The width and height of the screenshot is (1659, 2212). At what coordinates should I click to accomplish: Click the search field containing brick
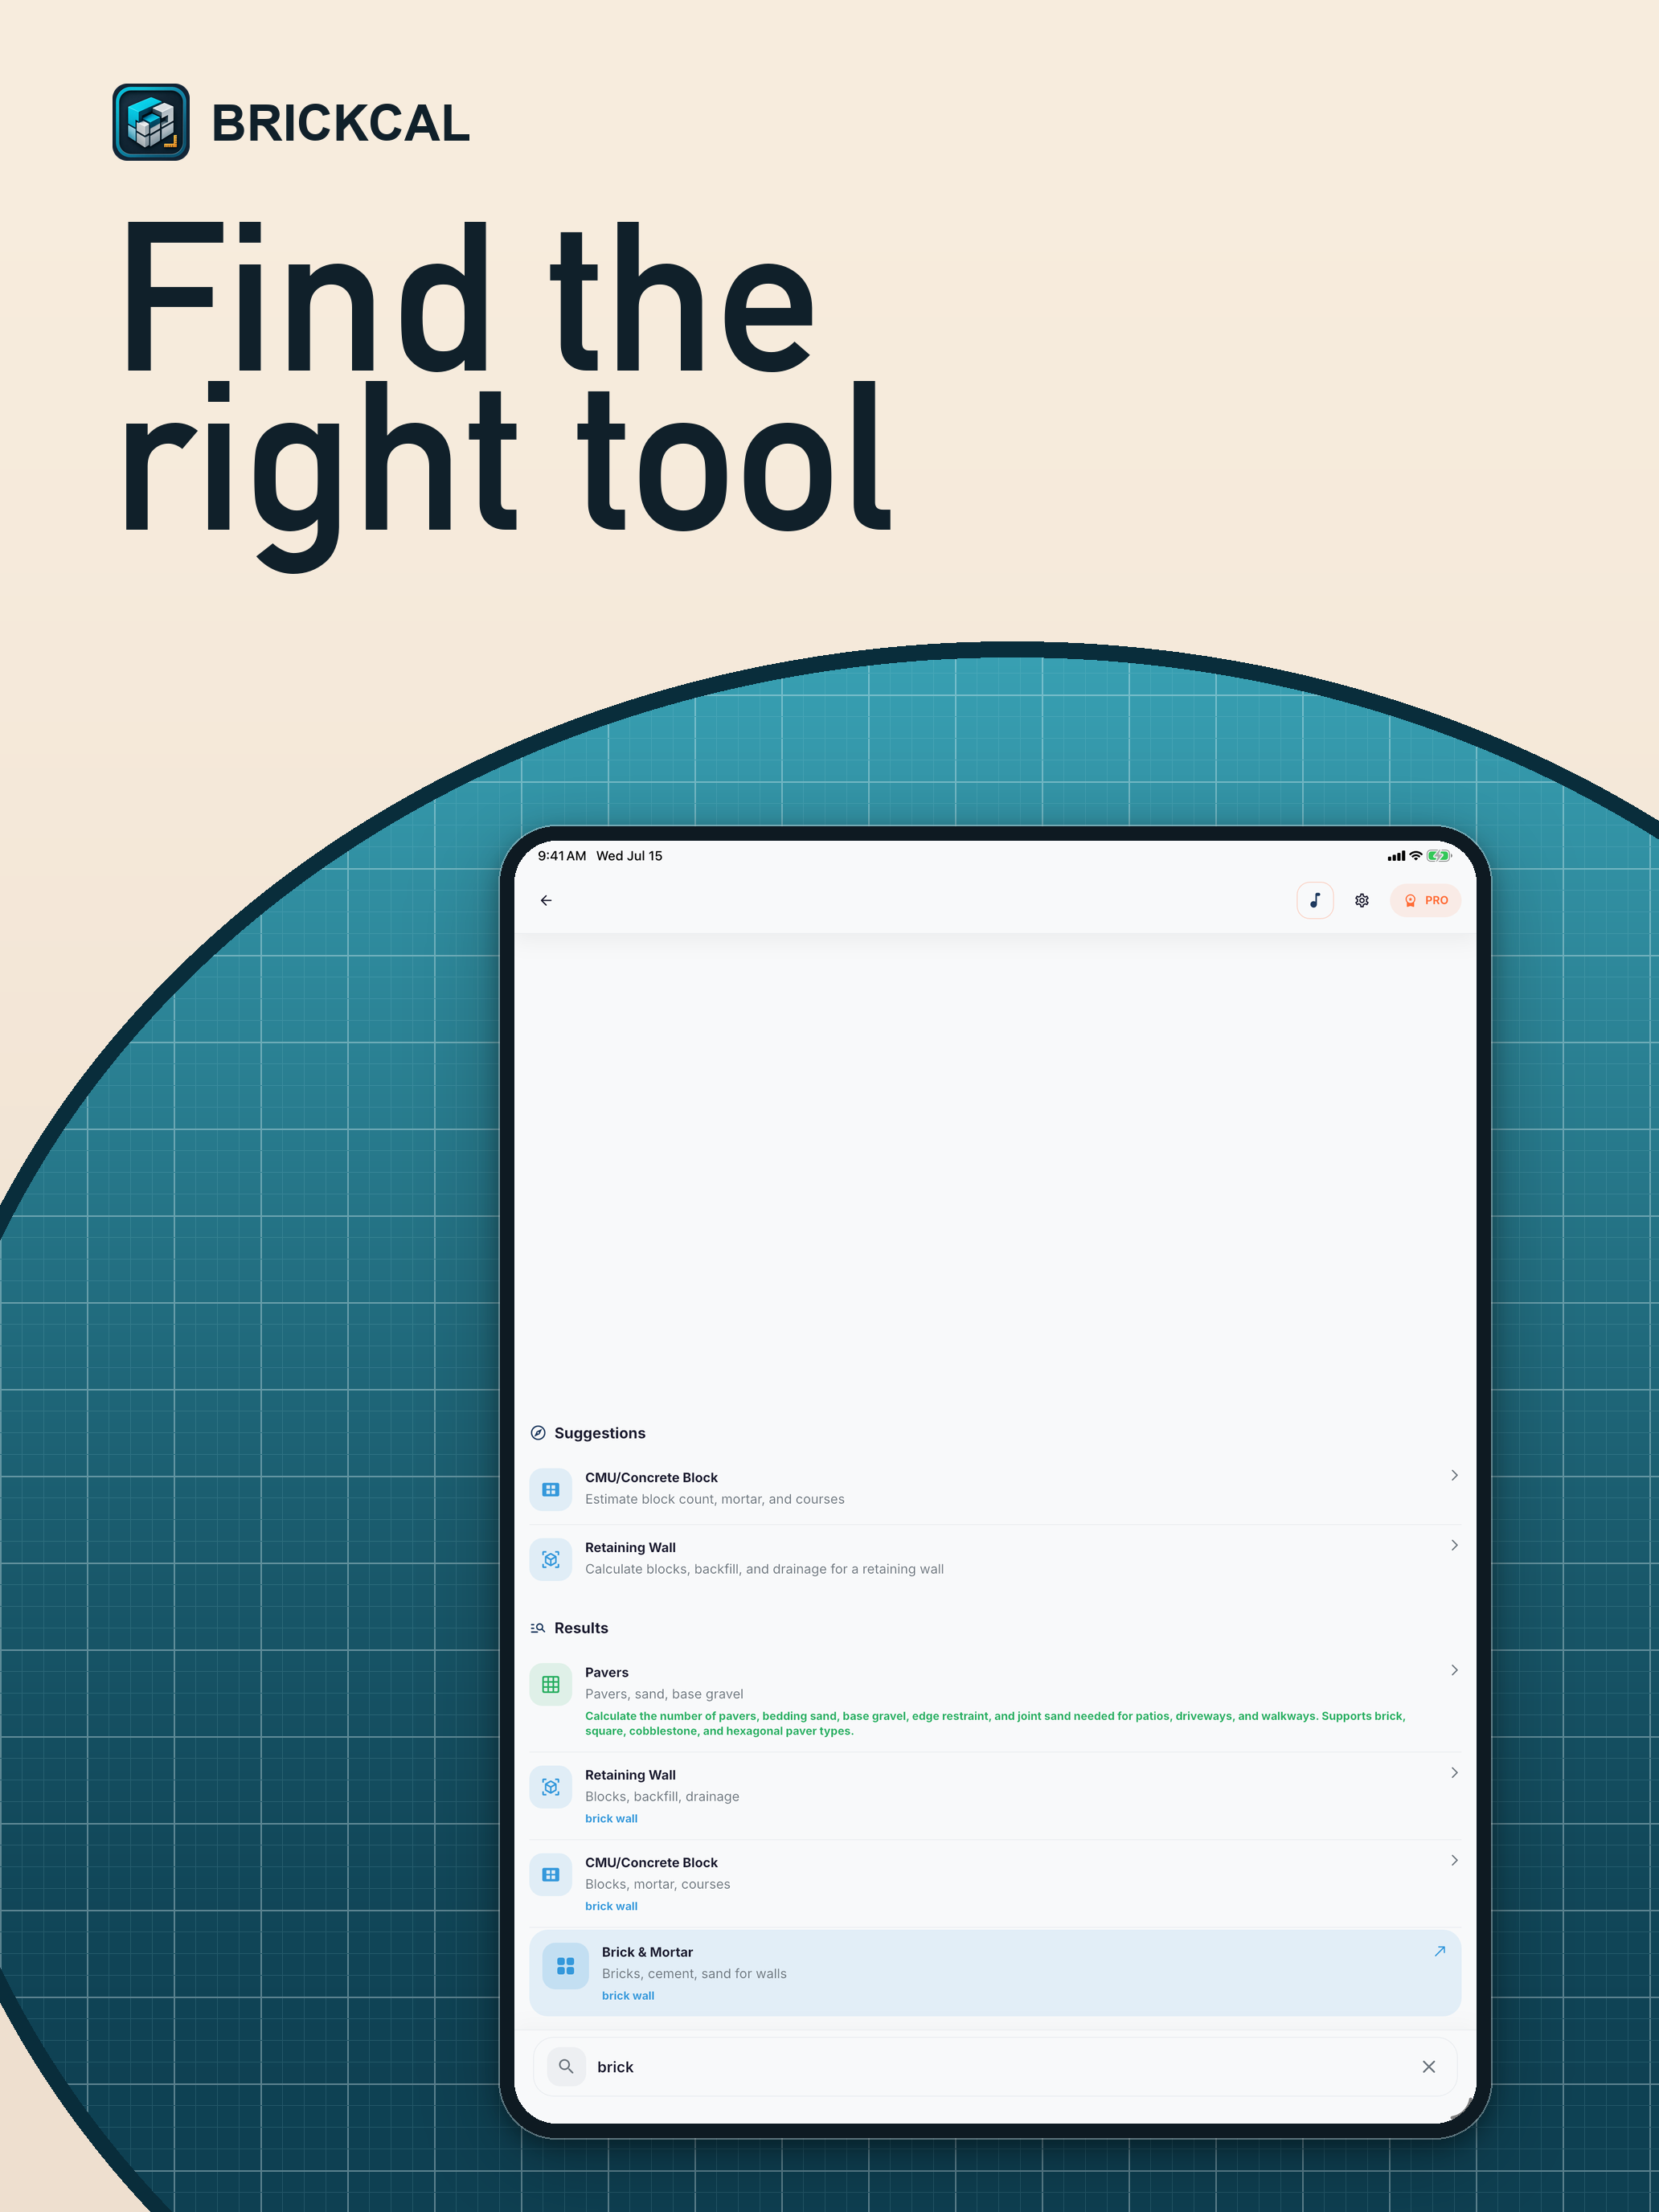995,2066
